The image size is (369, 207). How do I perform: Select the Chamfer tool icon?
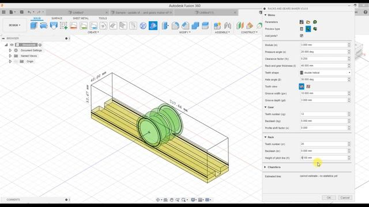(185, 25)
